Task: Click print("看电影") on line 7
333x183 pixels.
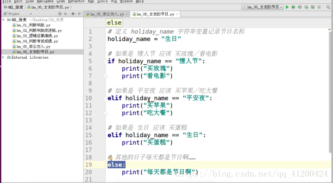Action: [x=147, y=76]
